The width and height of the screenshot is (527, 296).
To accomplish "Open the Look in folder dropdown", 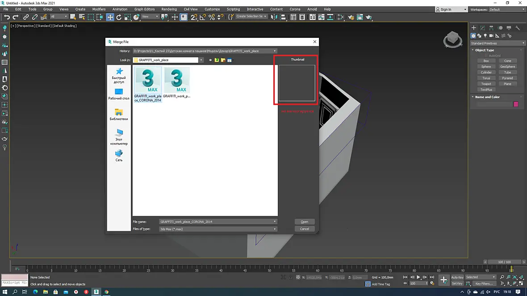I will pyautogui.click(x=201, y=60).
